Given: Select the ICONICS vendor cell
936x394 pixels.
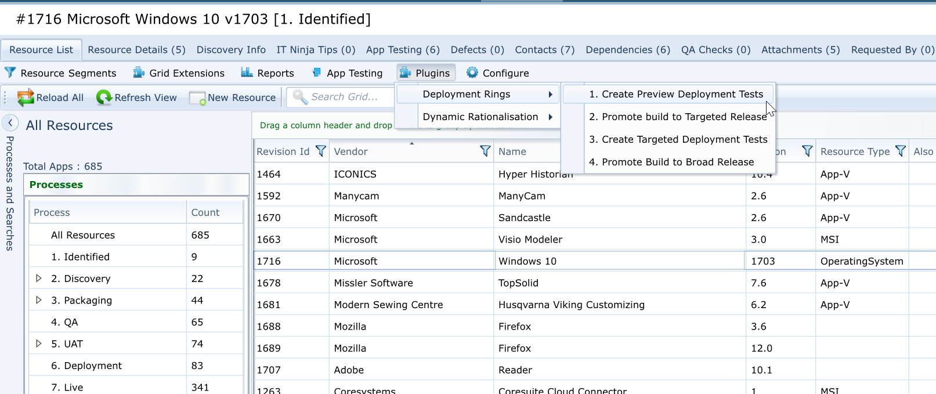Looking at the screenshot, I should [x=411, y=174].
